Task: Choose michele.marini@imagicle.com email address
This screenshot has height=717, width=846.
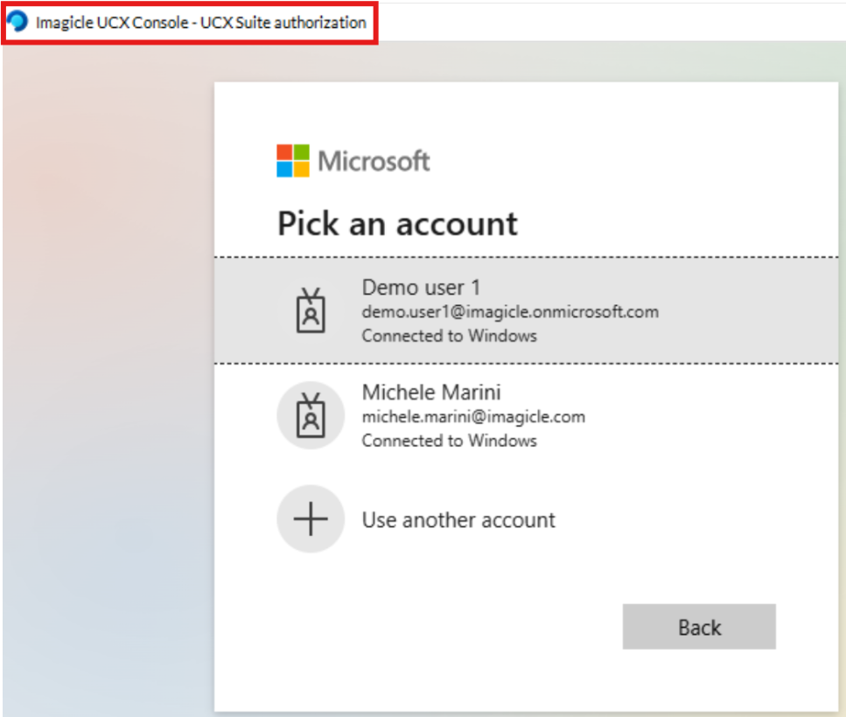Action: tap(473, 417)
